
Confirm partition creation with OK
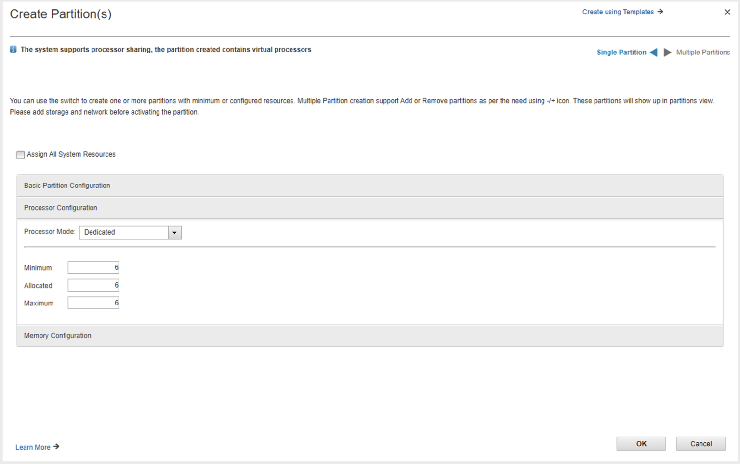[641, 443]
